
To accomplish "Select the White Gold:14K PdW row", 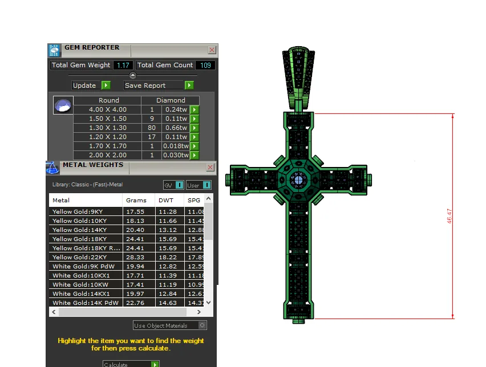I will [x=127, y=303].
